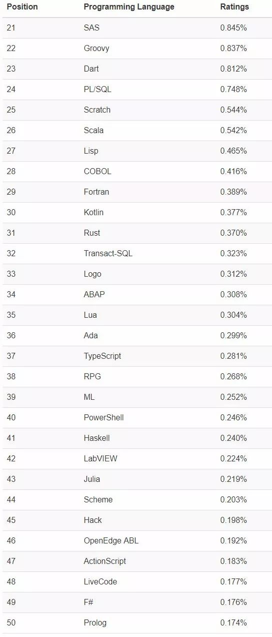Select the Scratch row

137,110
